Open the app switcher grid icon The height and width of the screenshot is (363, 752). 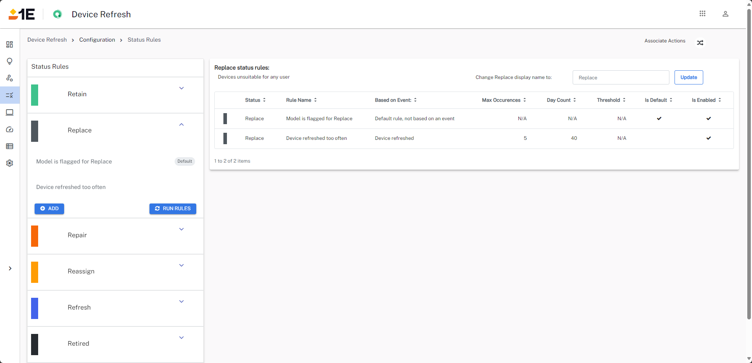coord(702,14)
